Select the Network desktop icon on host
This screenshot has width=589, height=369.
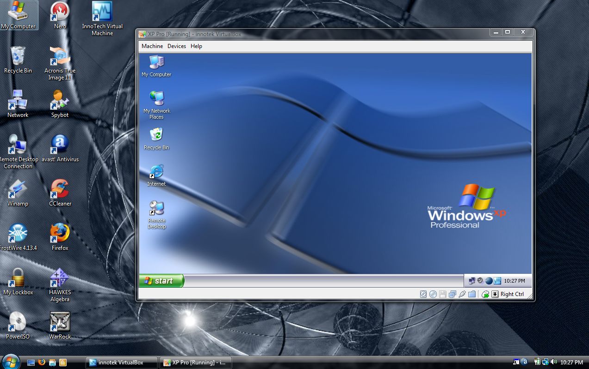[x=18, y=104]
